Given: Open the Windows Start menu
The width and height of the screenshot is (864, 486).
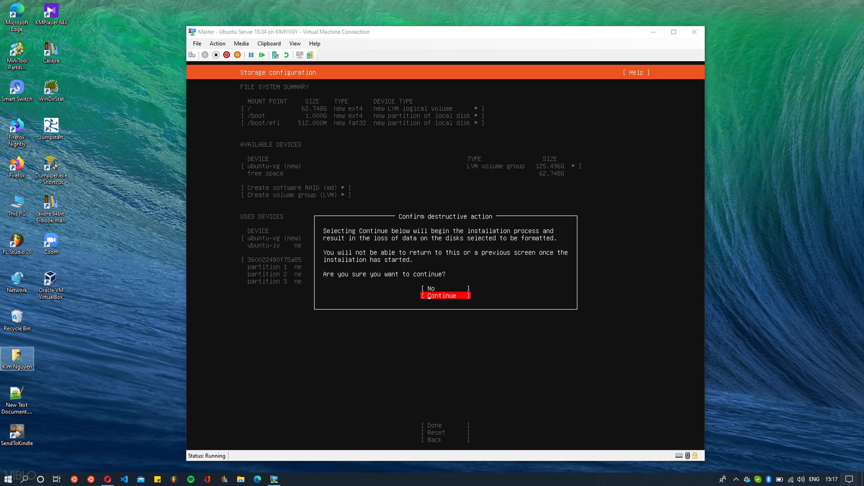Looking at the screenshot, I should (8, 479).
